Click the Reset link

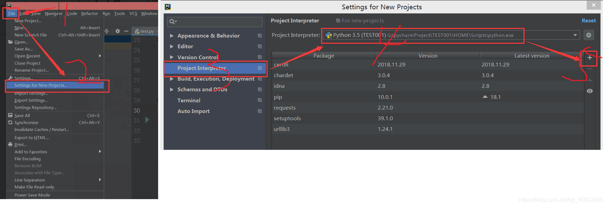588,20
